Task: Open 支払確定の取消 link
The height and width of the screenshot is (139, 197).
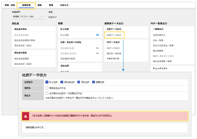Action: (68, 59)
